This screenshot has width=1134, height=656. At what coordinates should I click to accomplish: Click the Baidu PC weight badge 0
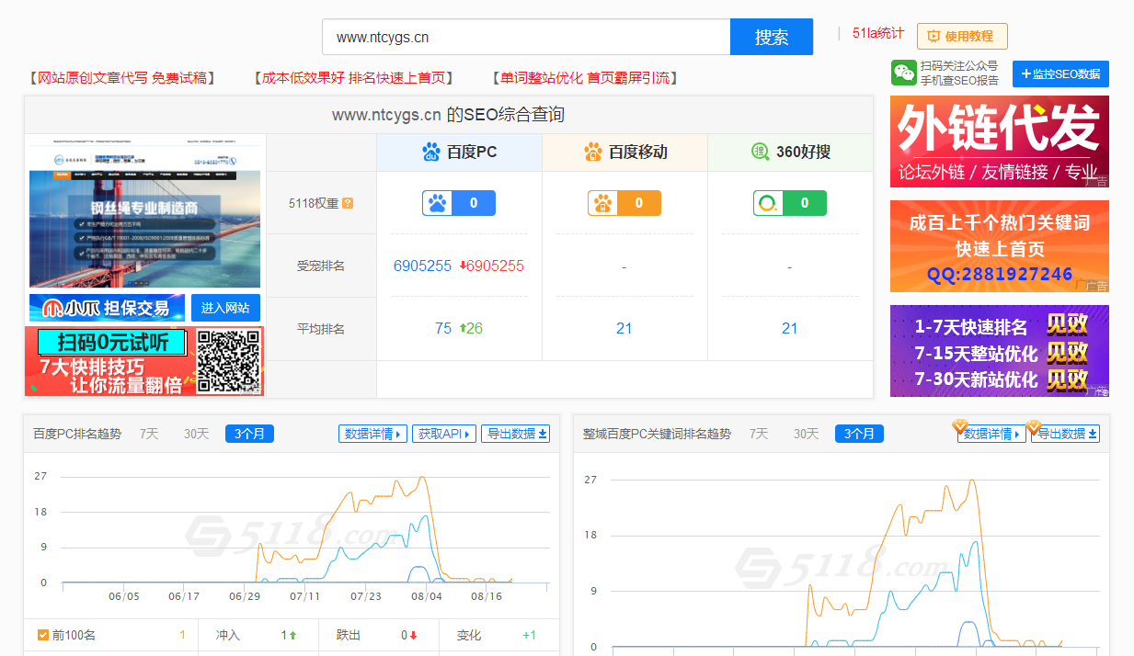[459, 203]
